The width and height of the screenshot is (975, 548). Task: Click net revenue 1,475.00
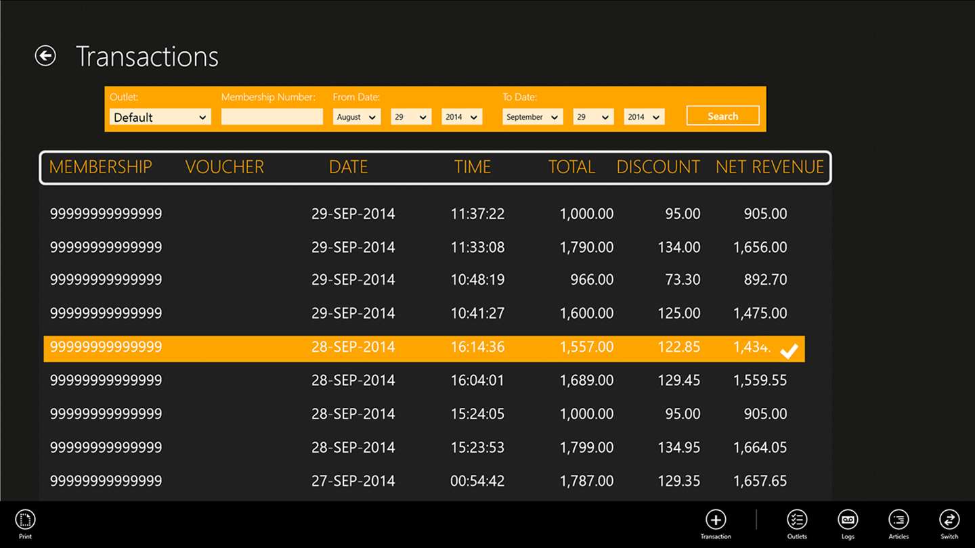pyautogui.click(x=760, y=314)
